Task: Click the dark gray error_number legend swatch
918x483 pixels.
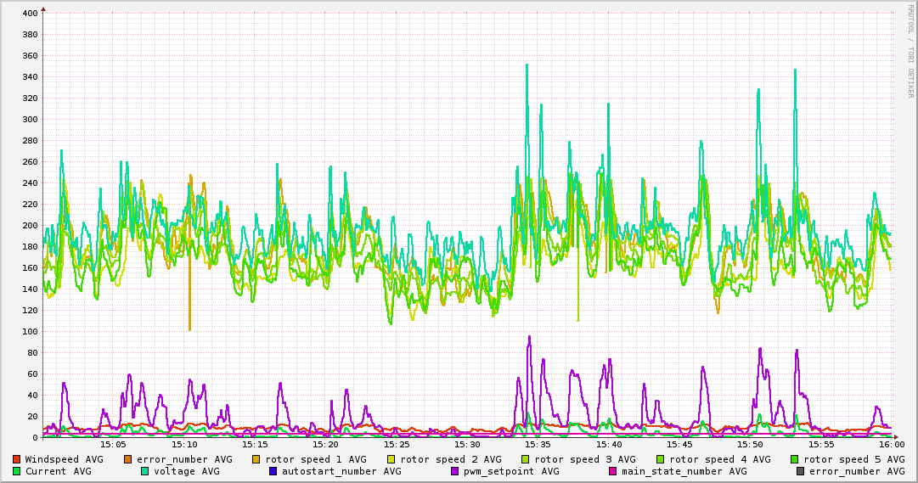Action: pyautogui.click(x=801, y=471)
